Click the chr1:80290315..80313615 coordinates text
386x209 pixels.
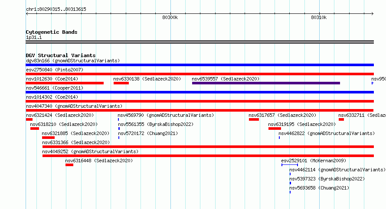[x=56, y=10]
